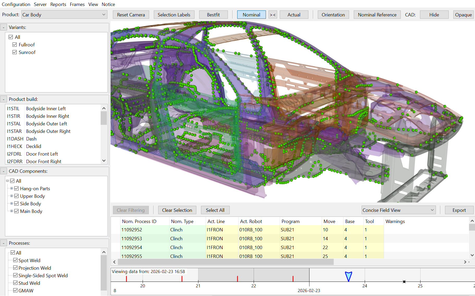Viewport: 475px width, 296px height.
Task: Collapse the Product build panel
Action: [4, 99]
